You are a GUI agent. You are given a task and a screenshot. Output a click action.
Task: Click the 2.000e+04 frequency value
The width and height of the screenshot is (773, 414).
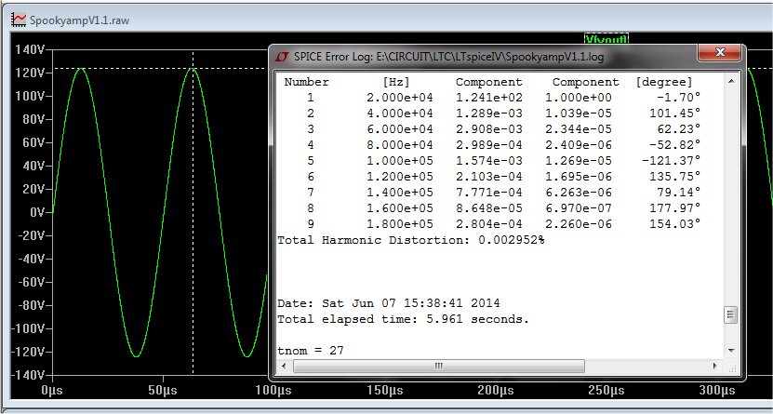(400, 98)
